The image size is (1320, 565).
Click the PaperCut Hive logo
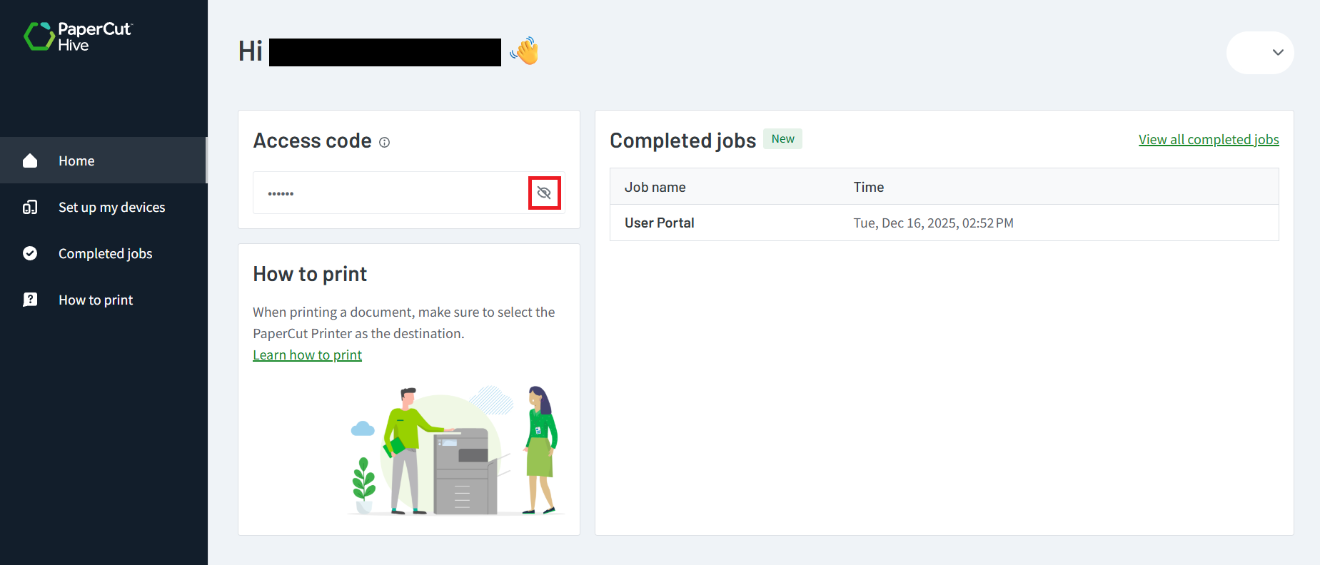[x=77, y=36]
